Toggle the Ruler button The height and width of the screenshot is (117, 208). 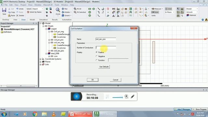(x=155, y=12)
